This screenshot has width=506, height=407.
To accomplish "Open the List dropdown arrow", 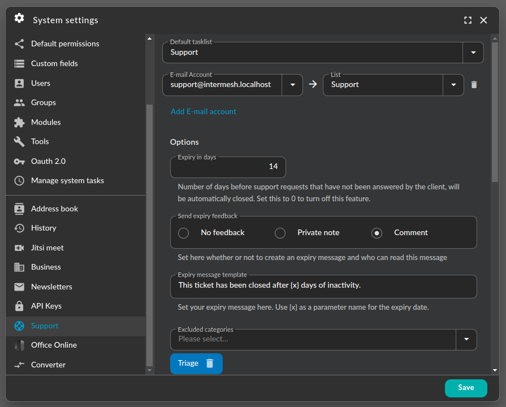I will tap(453, 85).
